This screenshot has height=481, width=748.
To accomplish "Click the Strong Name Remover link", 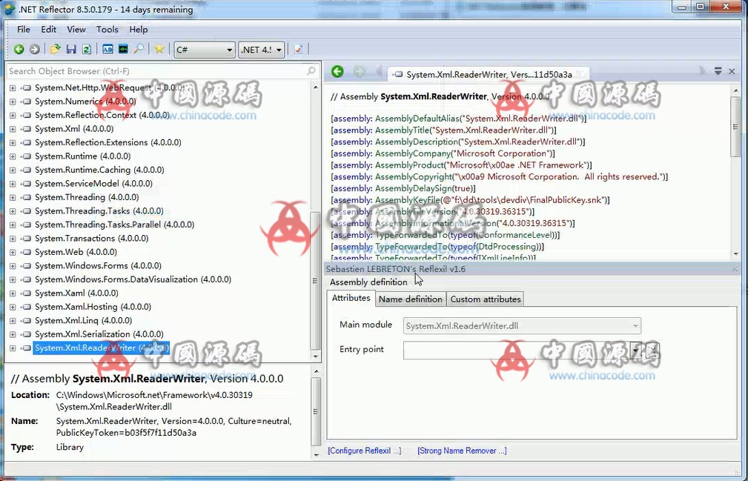I will pos(462,451).
